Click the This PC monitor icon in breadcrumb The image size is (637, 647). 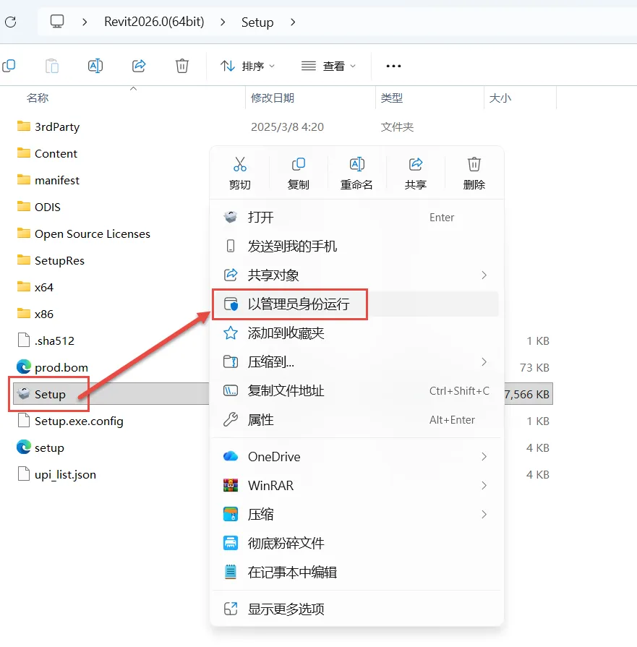[x=57, y=22]
